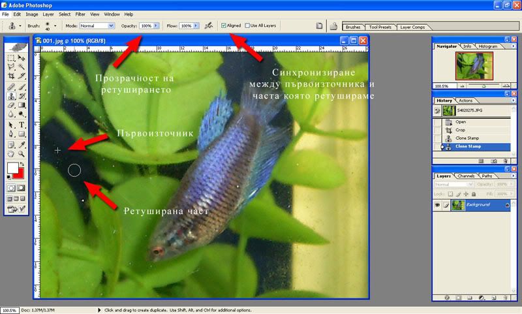Select the Clone Stamp tool in toolbox
Screen dimensions: 522x314
(x=12, y=95)
